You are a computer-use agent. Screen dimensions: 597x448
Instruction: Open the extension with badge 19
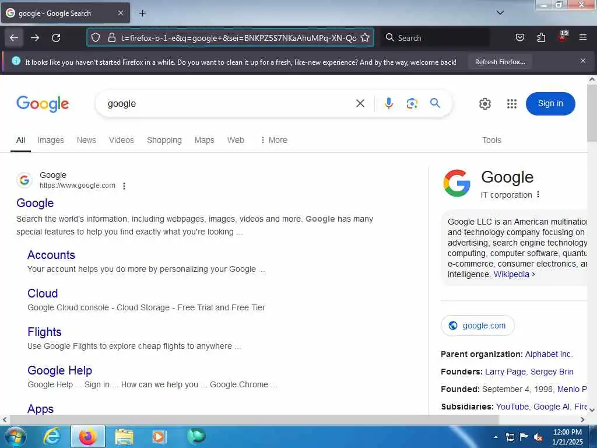pyautogui.click(x=562, y=37)
